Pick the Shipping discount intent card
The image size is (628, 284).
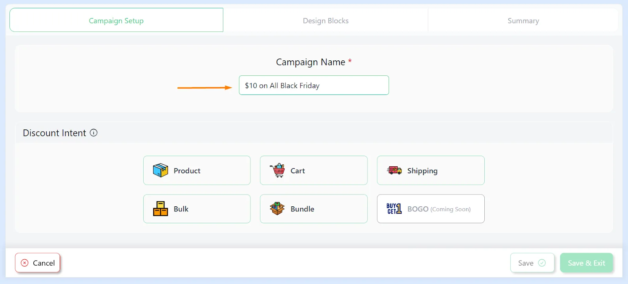431,170
